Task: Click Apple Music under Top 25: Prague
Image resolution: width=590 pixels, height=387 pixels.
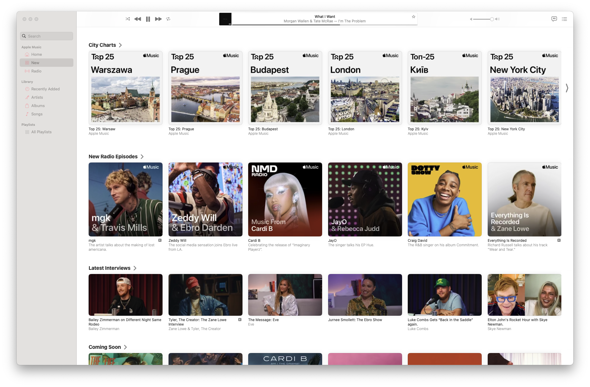Action: pyautogui.click(x=179, y=134)
